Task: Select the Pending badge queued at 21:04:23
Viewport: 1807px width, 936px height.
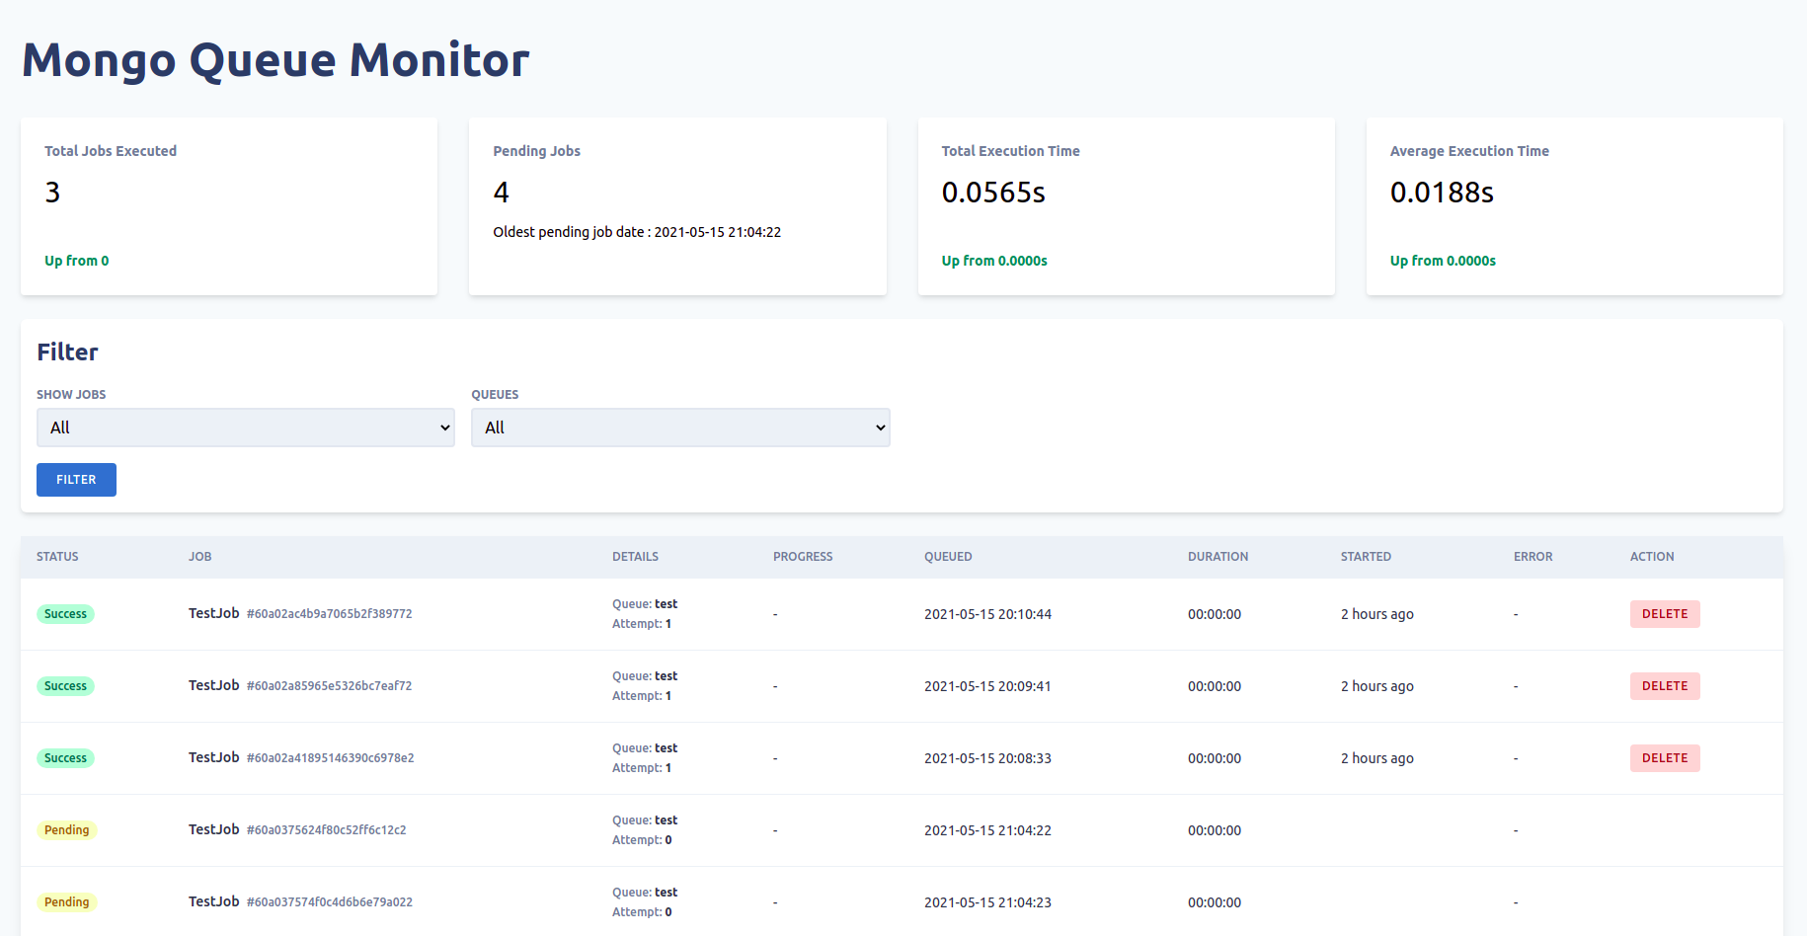Action: tap(66, 902)
